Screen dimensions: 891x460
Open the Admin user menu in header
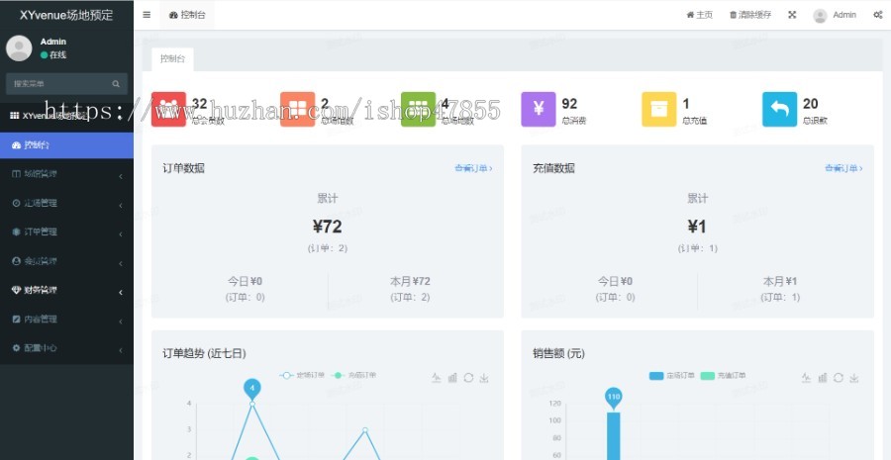tap(835, 15)
